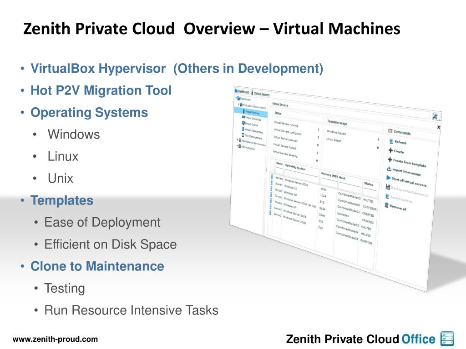Click the Virtual Desktops tree icon
466x349 pixels.
[243, 117]
